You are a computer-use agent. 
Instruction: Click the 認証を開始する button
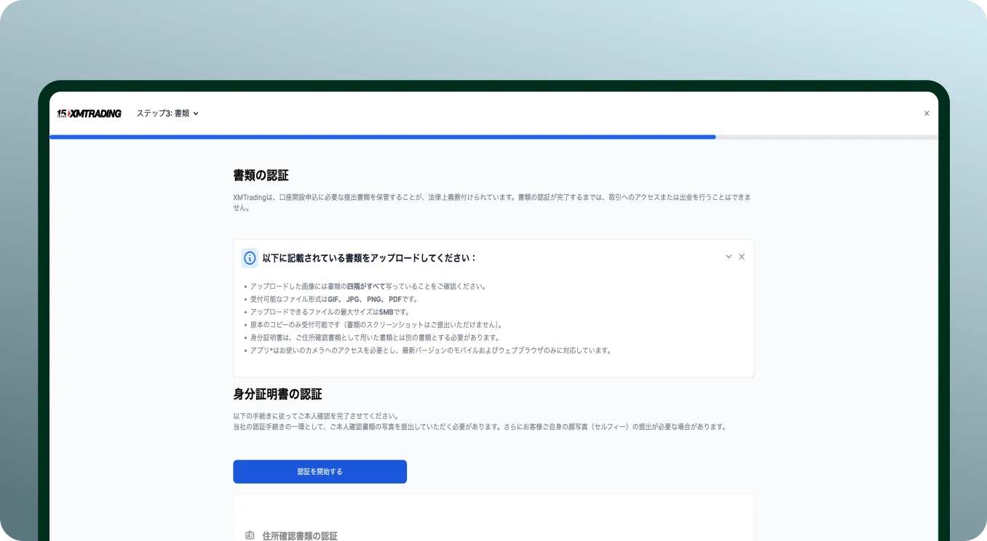320,471
